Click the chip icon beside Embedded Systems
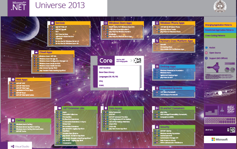Image resolution: width=237 pixels, height=149 pixels. (x=157, y=88)
